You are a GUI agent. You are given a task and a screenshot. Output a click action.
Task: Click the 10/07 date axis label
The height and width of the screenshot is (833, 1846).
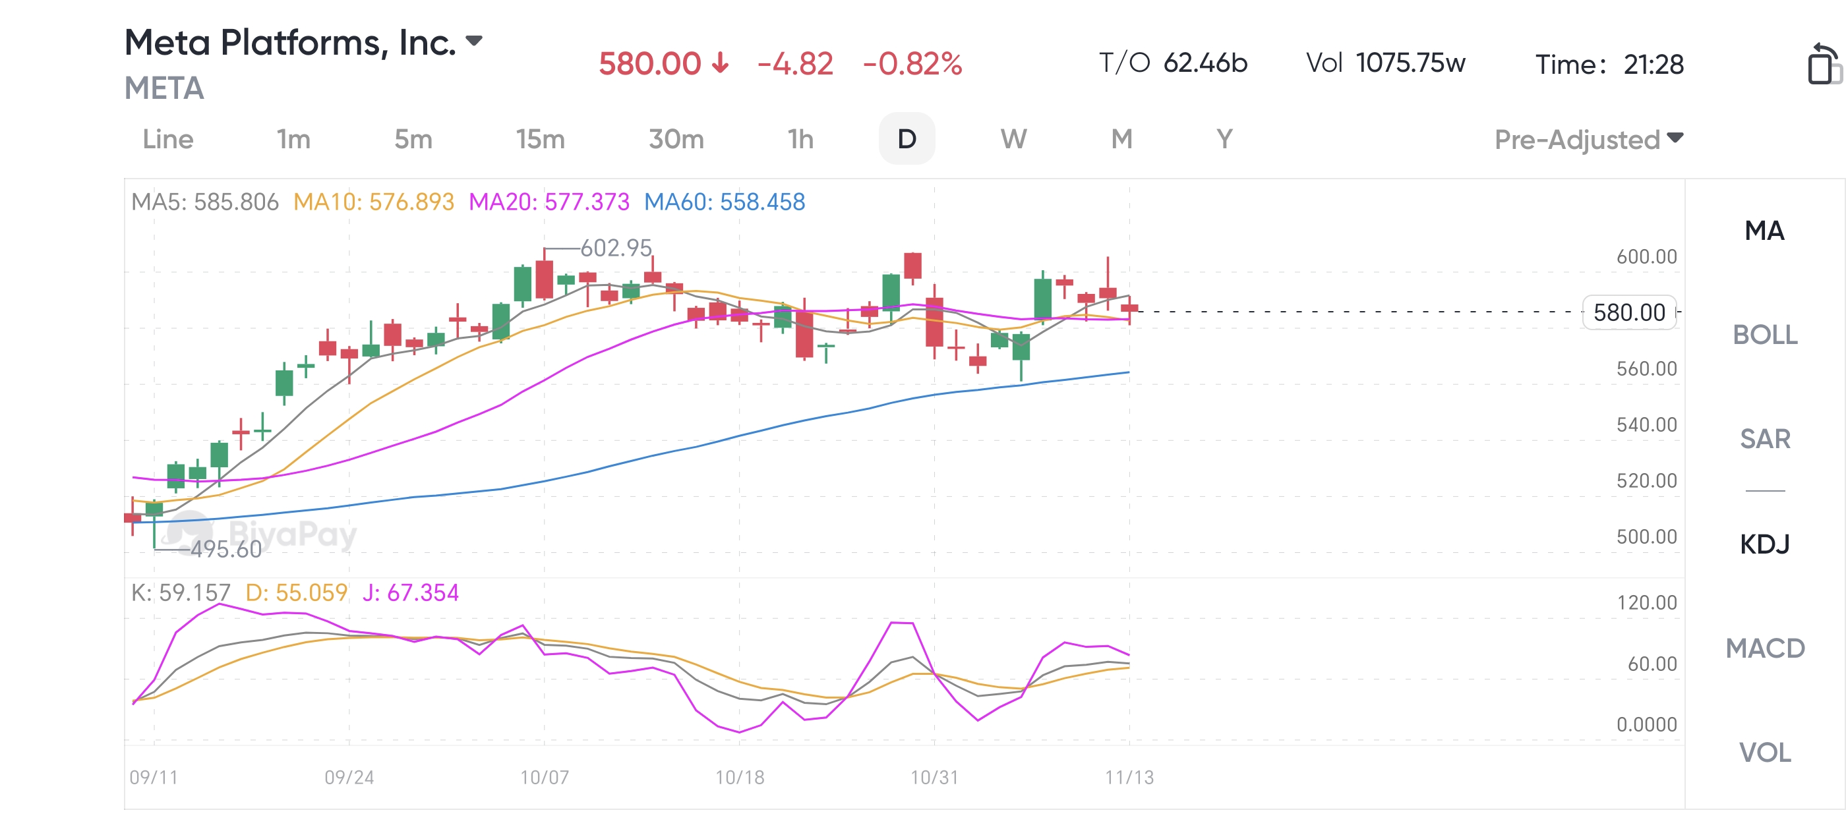click(544, 777)
